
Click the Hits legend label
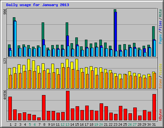[160, 13]
